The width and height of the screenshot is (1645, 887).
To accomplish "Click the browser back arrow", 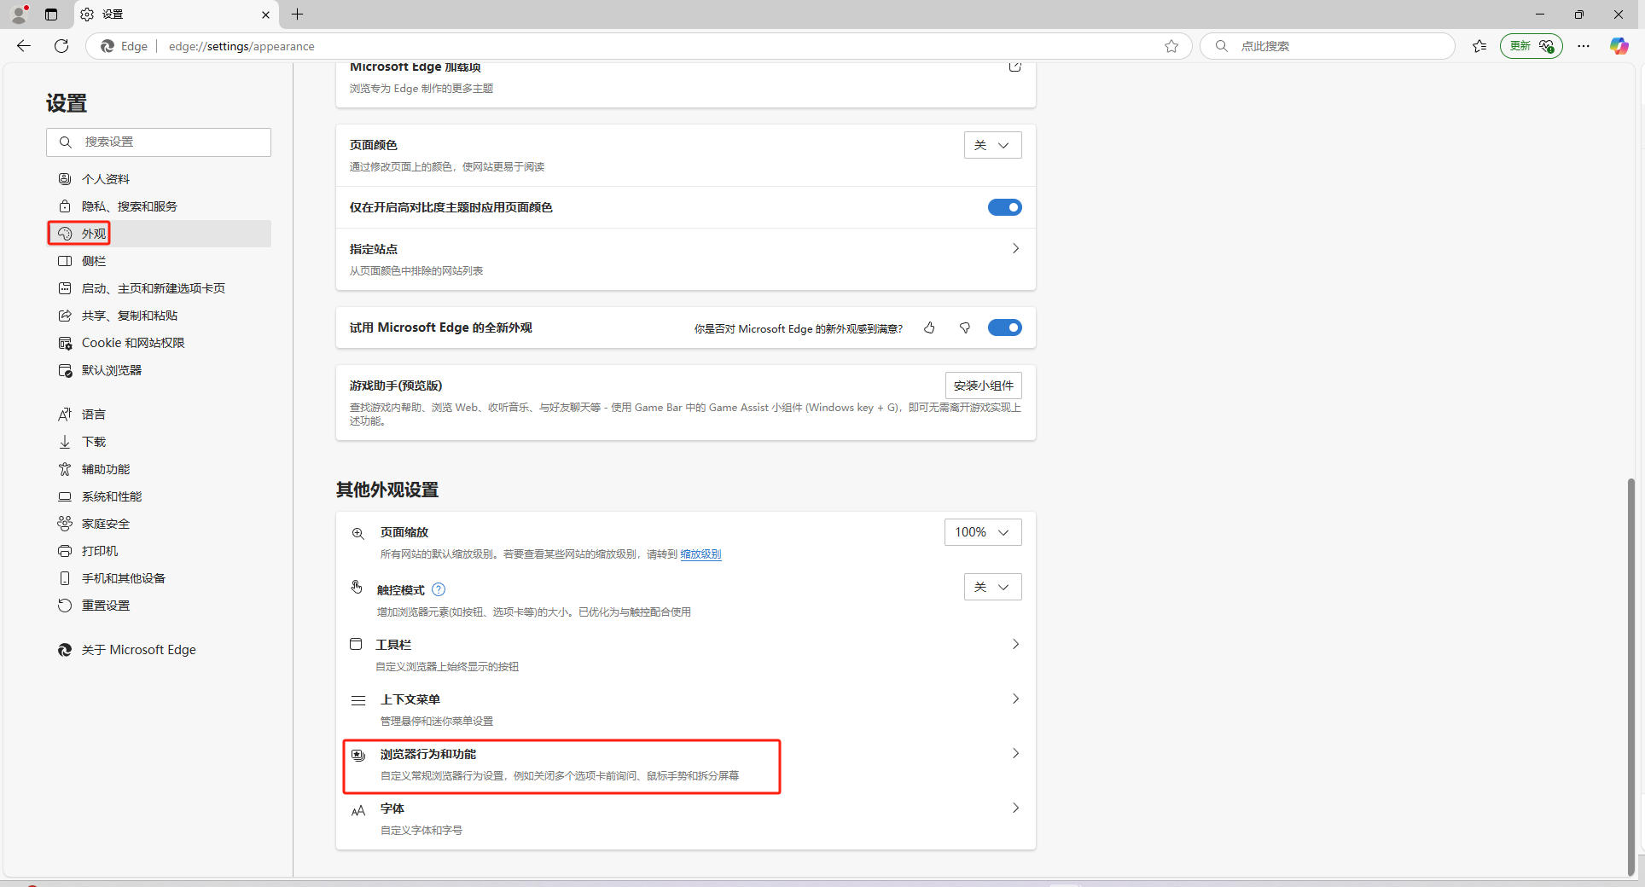I will tap(24, 46).
